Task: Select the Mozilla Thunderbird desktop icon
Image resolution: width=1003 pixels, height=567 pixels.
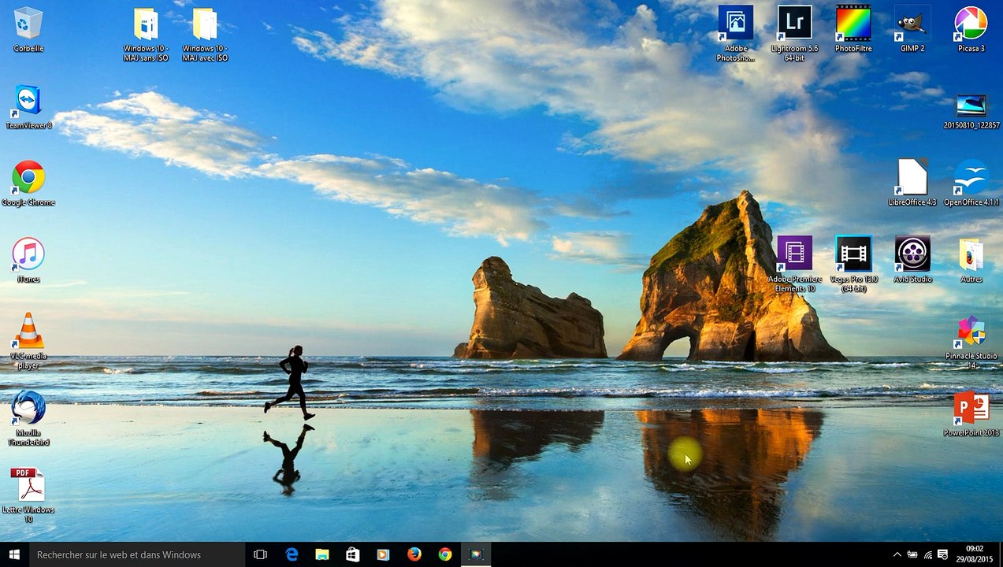Action: pos(28,418)
